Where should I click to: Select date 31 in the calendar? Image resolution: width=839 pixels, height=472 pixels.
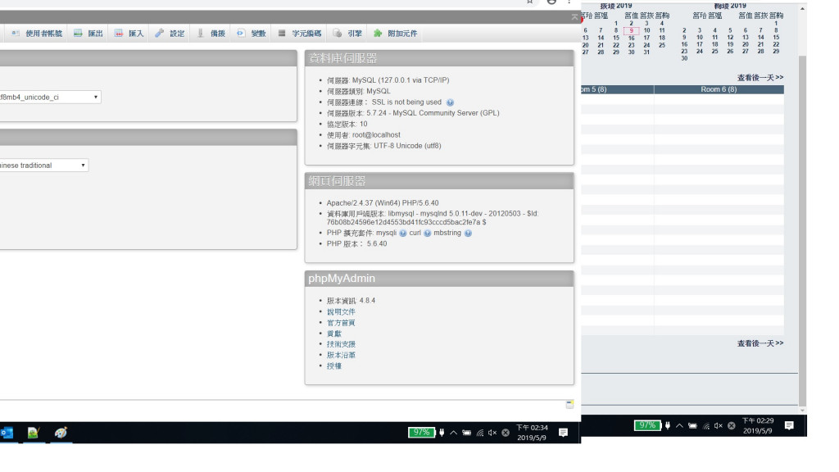[646, 52]
